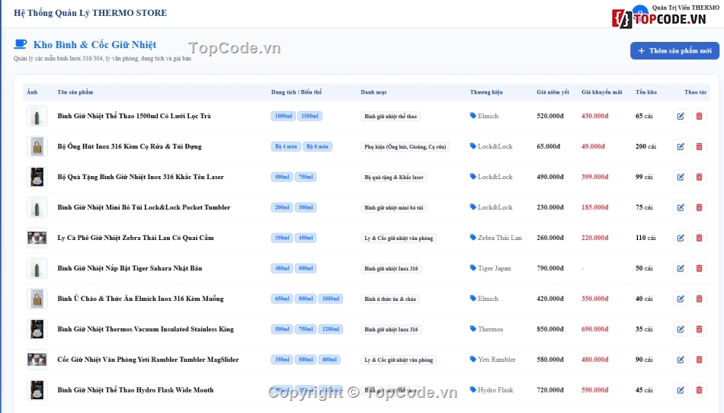The width and height of the screenshot is (724, 413).
Task: Delete Yeti Rambler Tumbler MagSlider product
Action: [x=699, y=360]
